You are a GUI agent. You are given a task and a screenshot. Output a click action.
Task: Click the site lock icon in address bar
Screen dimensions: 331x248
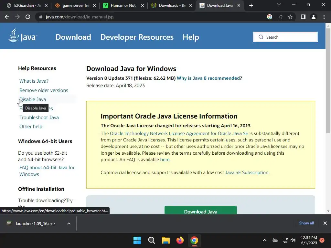tap(40, 17)
